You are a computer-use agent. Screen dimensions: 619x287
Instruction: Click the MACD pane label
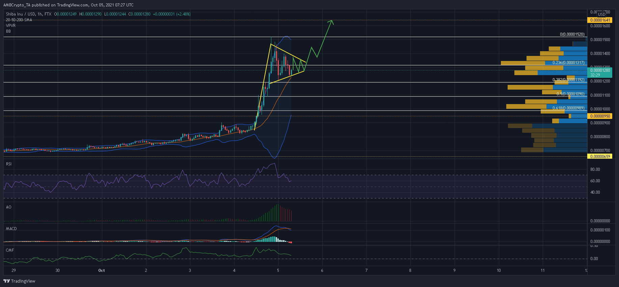click(x=11, y=229)
